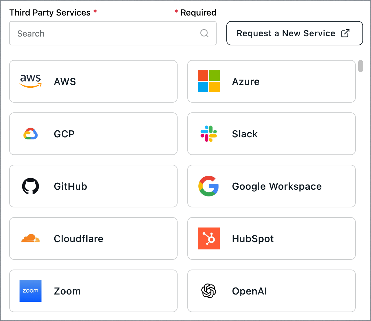371x321 pixels.
Task: Click the GitHub Octocat icon
Action: coord(31,186)
